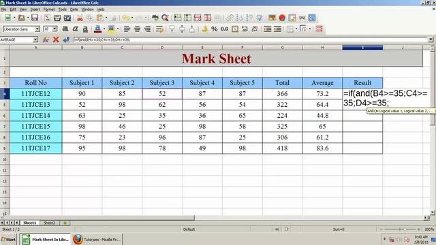Click the Export as PDF icon
436x245 pixels.
(x=47, y=18)
